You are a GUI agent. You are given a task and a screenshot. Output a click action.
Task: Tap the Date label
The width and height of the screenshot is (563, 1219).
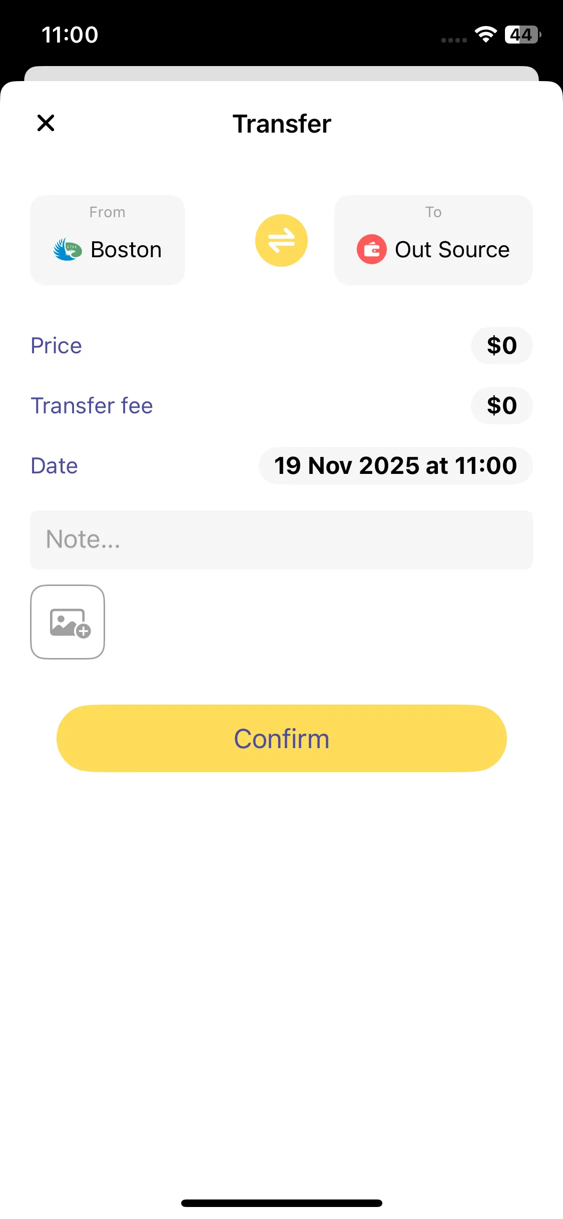(x=54, y=466)
